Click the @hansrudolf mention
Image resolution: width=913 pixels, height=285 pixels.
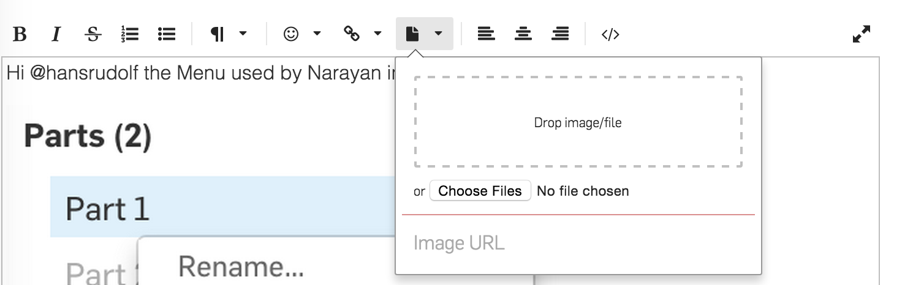pyautogui.click(x=85, y=73)
